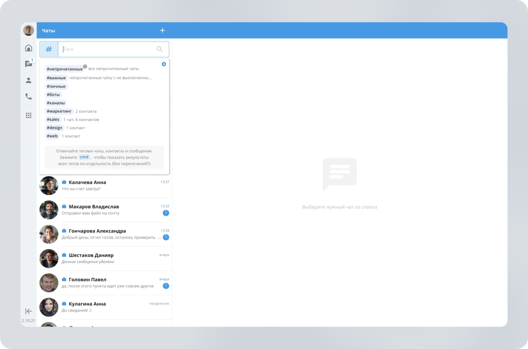This screenshot has height=349, width=528.
Task: Select the #web tag
Action: point(52,136)
